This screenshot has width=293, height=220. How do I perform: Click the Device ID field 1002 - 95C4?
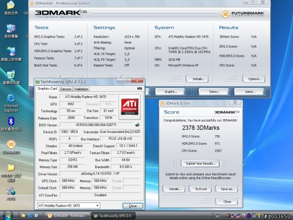[69, 132]
